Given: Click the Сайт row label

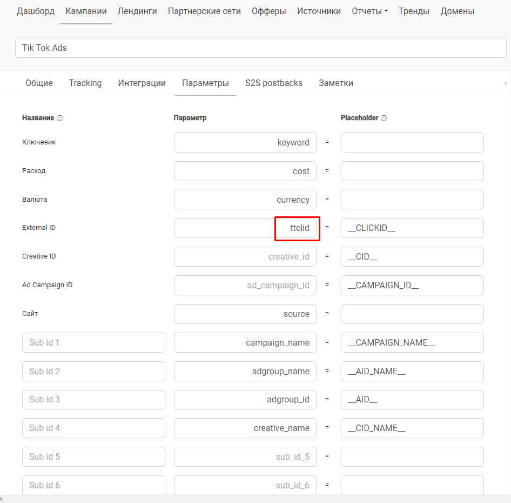Looking at the screenshot, I should 30,314.
